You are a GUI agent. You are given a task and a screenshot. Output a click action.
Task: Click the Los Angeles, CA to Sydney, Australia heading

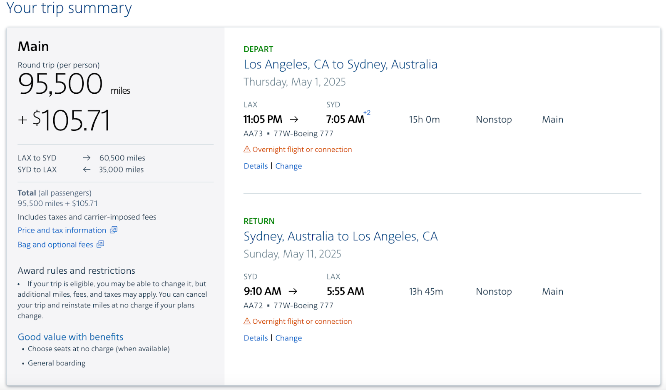point(340,65)
